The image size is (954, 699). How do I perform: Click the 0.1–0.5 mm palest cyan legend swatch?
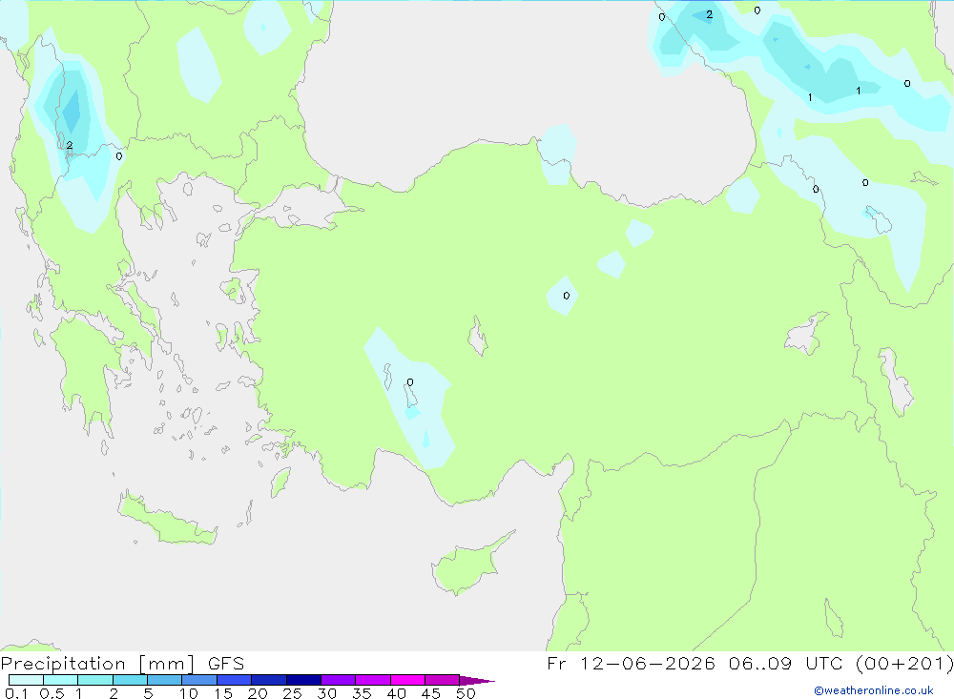tap(26, 680)
